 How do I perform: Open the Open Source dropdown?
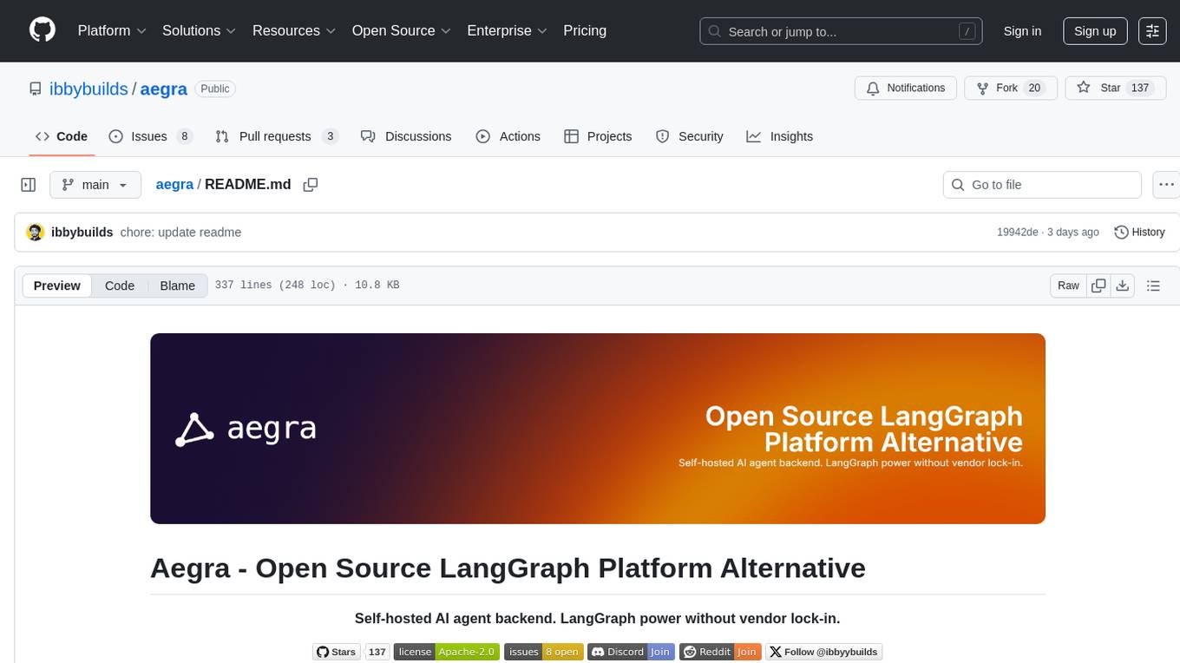click(401, 30)
